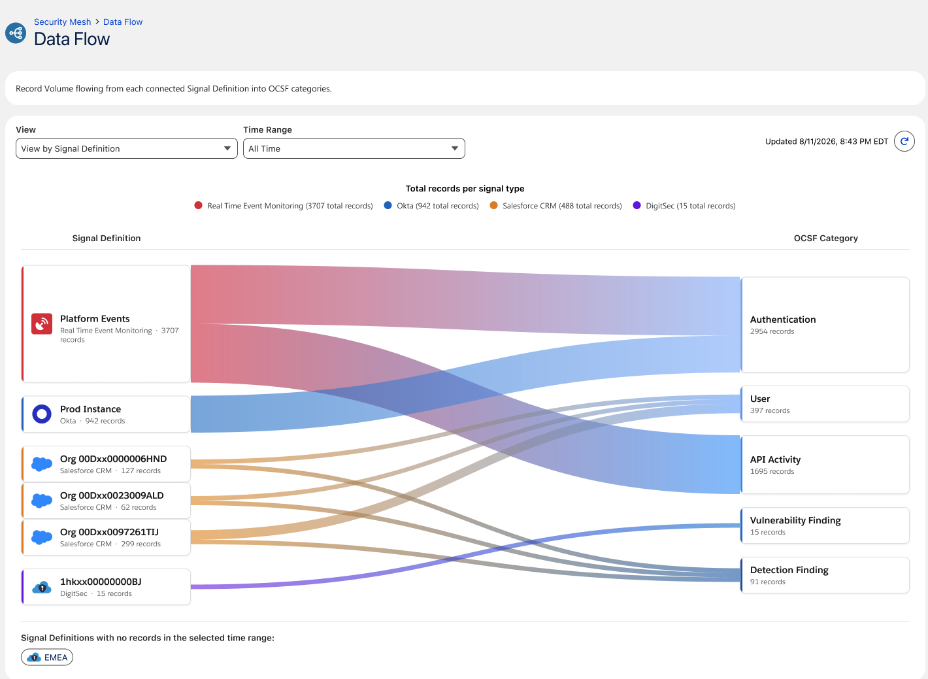Click the Okta Prod Instance icon
Viewport: 928px width, 679px height.
click(x=42, y=414)
